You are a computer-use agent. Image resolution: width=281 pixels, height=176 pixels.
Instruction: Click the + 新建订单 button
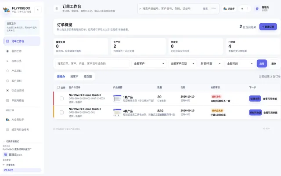pos(268,27)
